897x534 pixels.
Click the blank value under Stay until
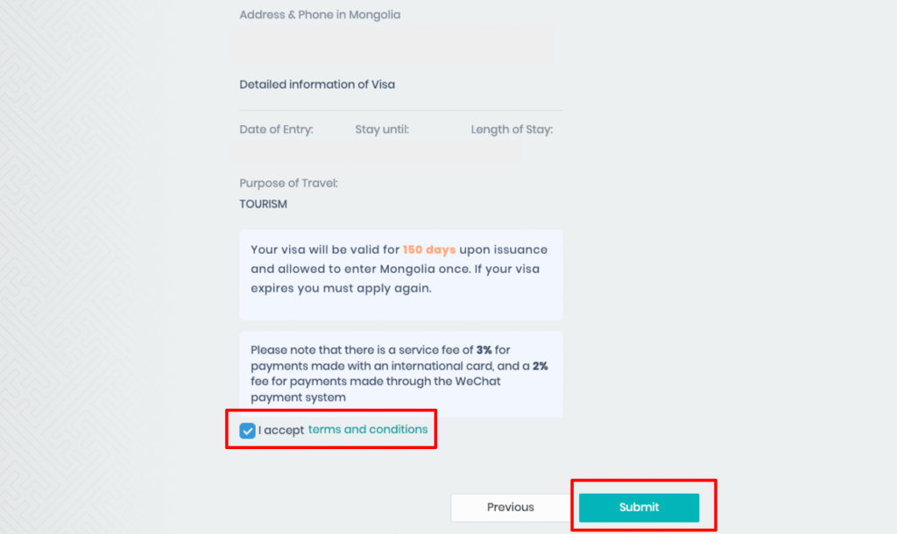click(x=382, y=151)
